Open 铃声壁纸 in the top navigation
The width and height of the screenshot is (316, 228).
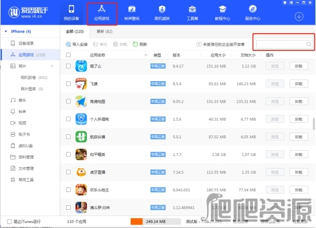pyautogui.click(x=132, y=13)
